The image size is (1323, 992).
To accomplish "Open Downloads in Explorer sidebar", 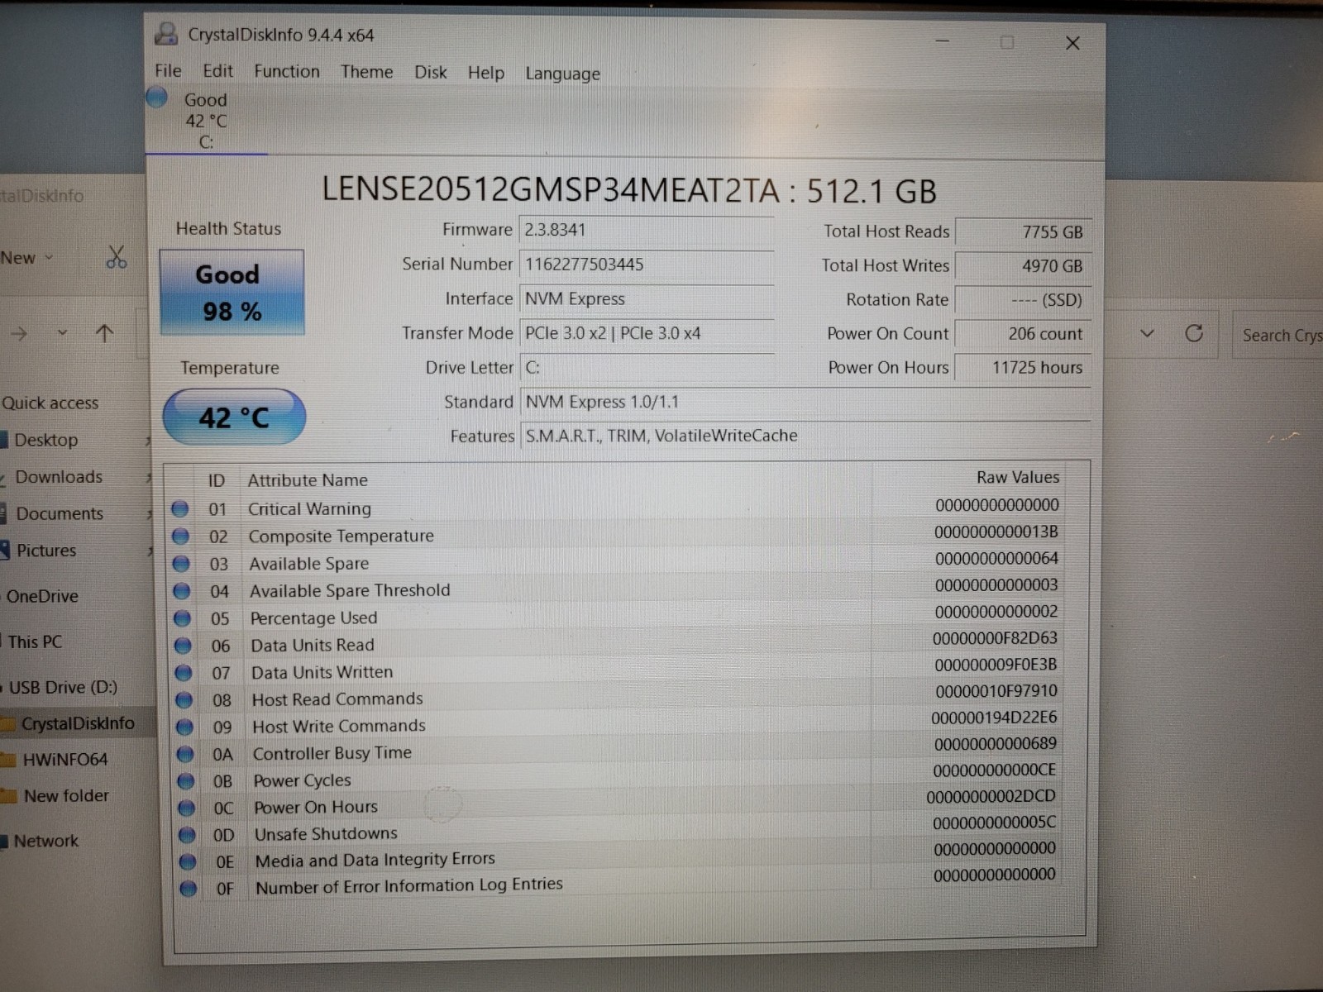I will (x=59, y=477).
